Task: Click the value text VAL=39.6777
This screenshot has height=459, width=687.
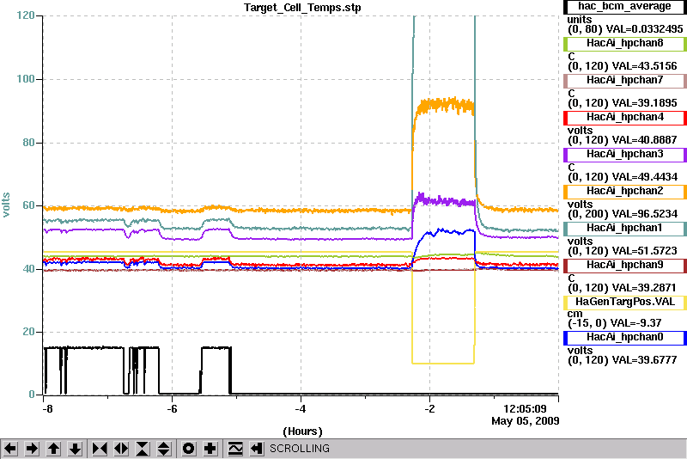Action: pyautogui.click(x=645, y=360)
